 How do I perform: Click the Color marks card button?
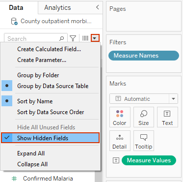(120, 117)
